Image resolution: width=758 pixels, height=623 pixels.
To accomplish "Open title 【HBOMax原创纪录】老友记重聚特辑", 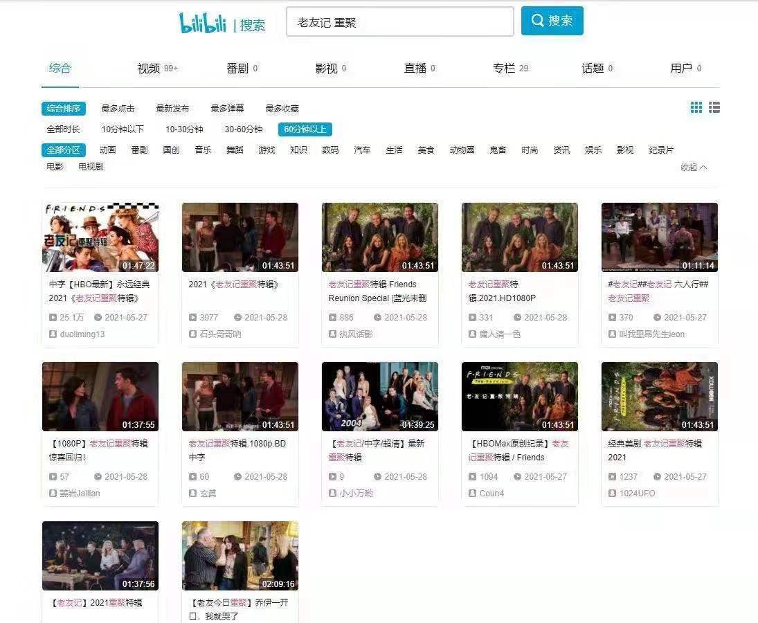I will (x=518, y=450).
